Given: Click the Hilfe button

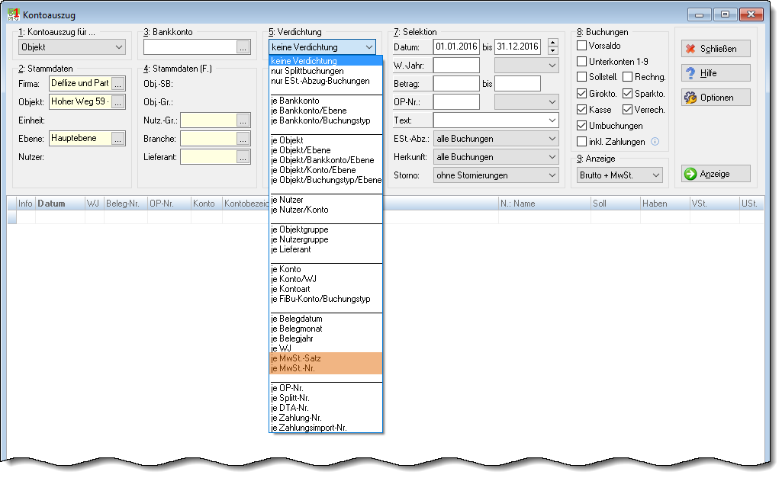Looking at the screenshot, I should click(716, 73).
